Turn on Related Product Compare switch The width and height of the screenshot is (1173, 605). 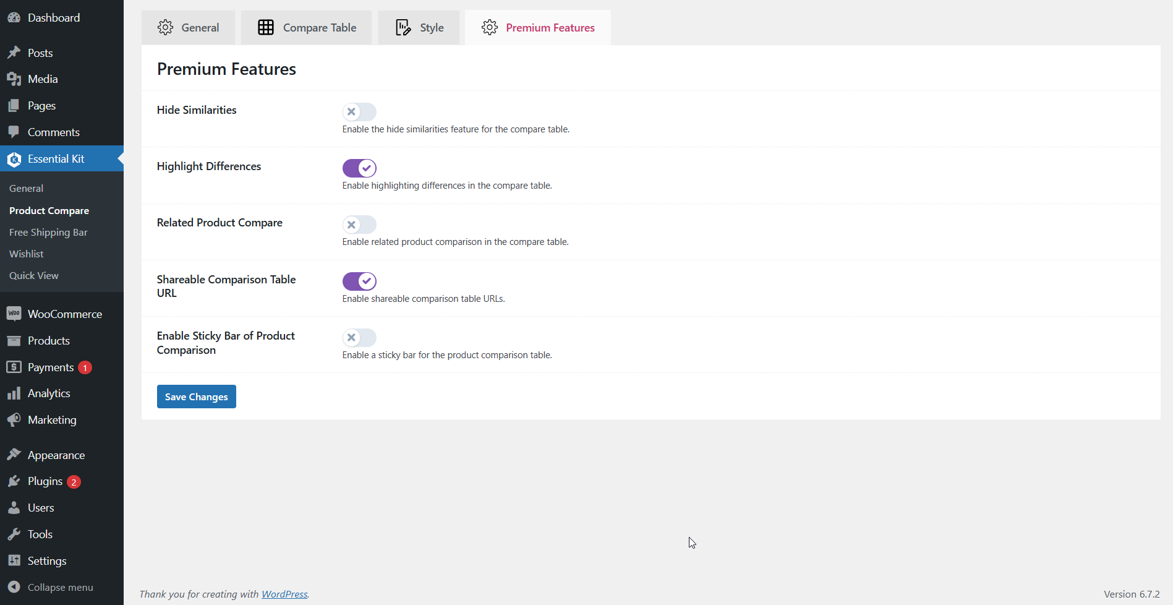click(359, 225)
